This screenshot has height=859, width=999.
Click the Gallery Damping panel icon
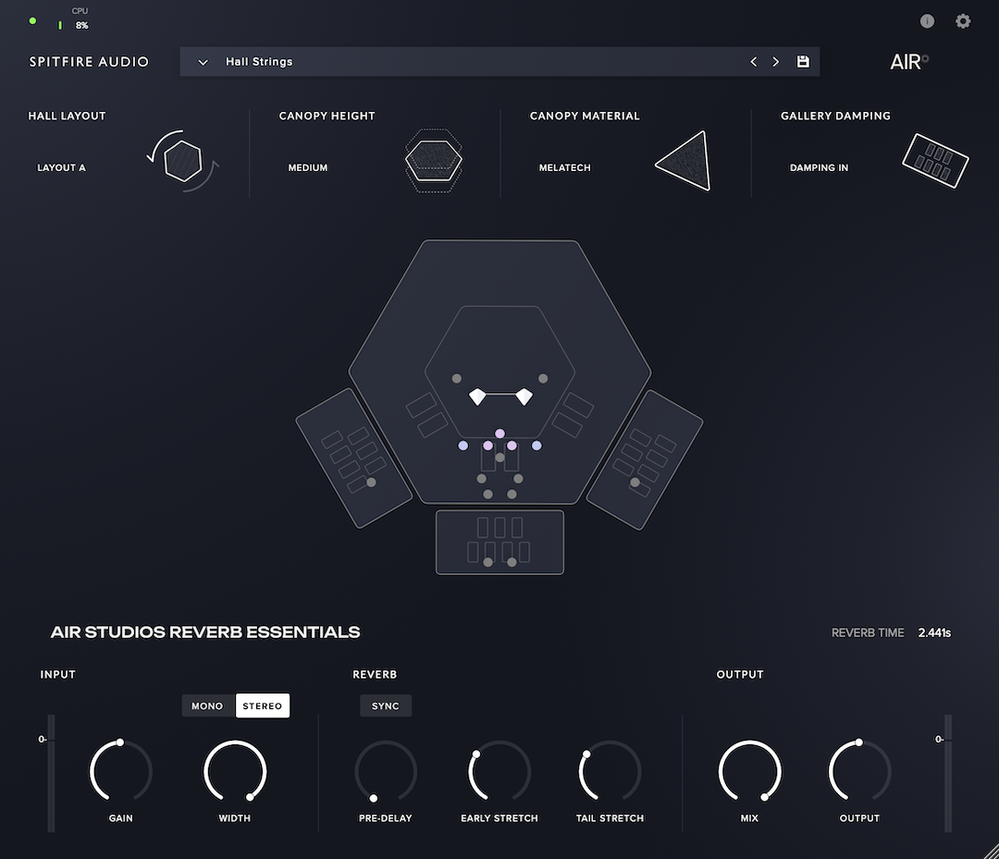tap(935, 162)
